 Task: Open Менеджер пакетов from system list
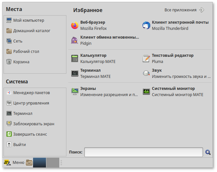click(x=31, y=93)
